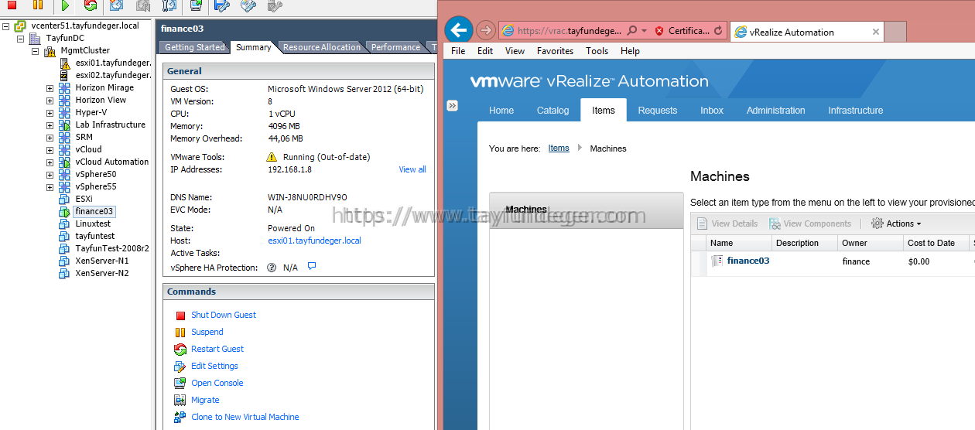Click the Reset VM toolbar icon
The width and height of the screenshot is (975, 430).
click(91, 5)
